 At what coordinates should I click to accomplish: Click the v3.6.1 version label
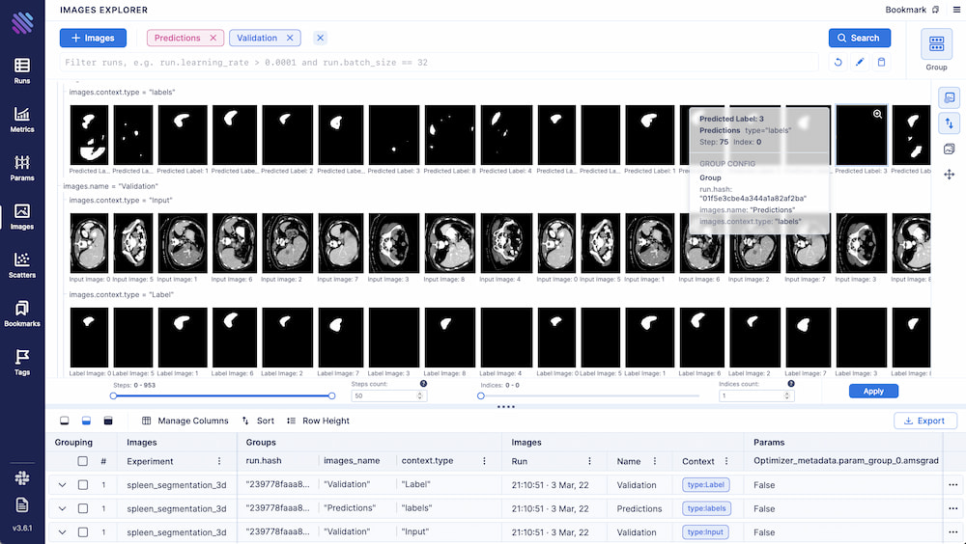(22, 528)
